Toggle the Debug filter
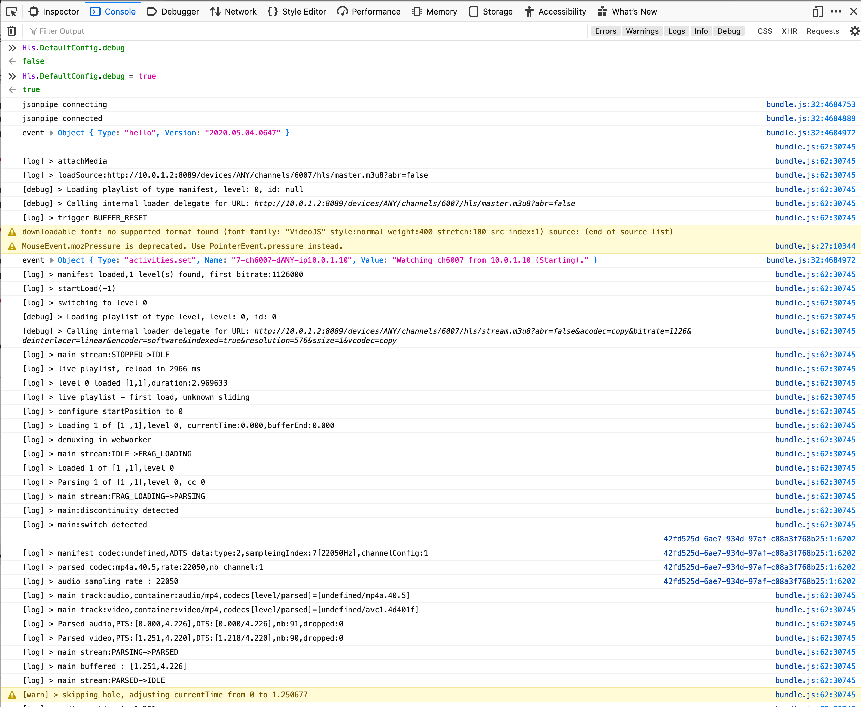 [728, 31]
